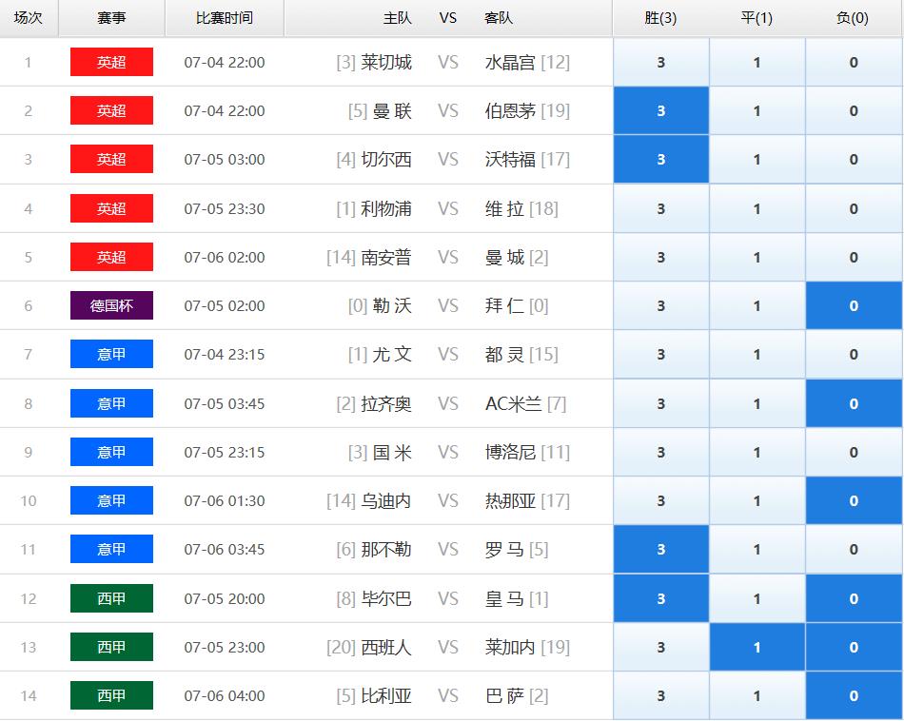Toggle draw (1) for 拉齐奥 vs AC米兰

757,403
